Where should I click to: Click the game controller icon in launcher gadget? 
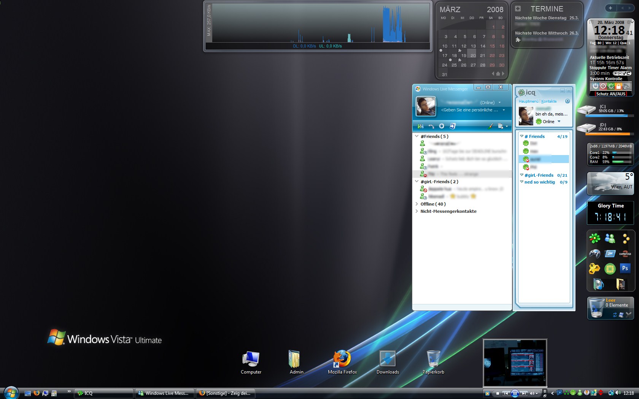pyautogui.click(x=595, y=253)
